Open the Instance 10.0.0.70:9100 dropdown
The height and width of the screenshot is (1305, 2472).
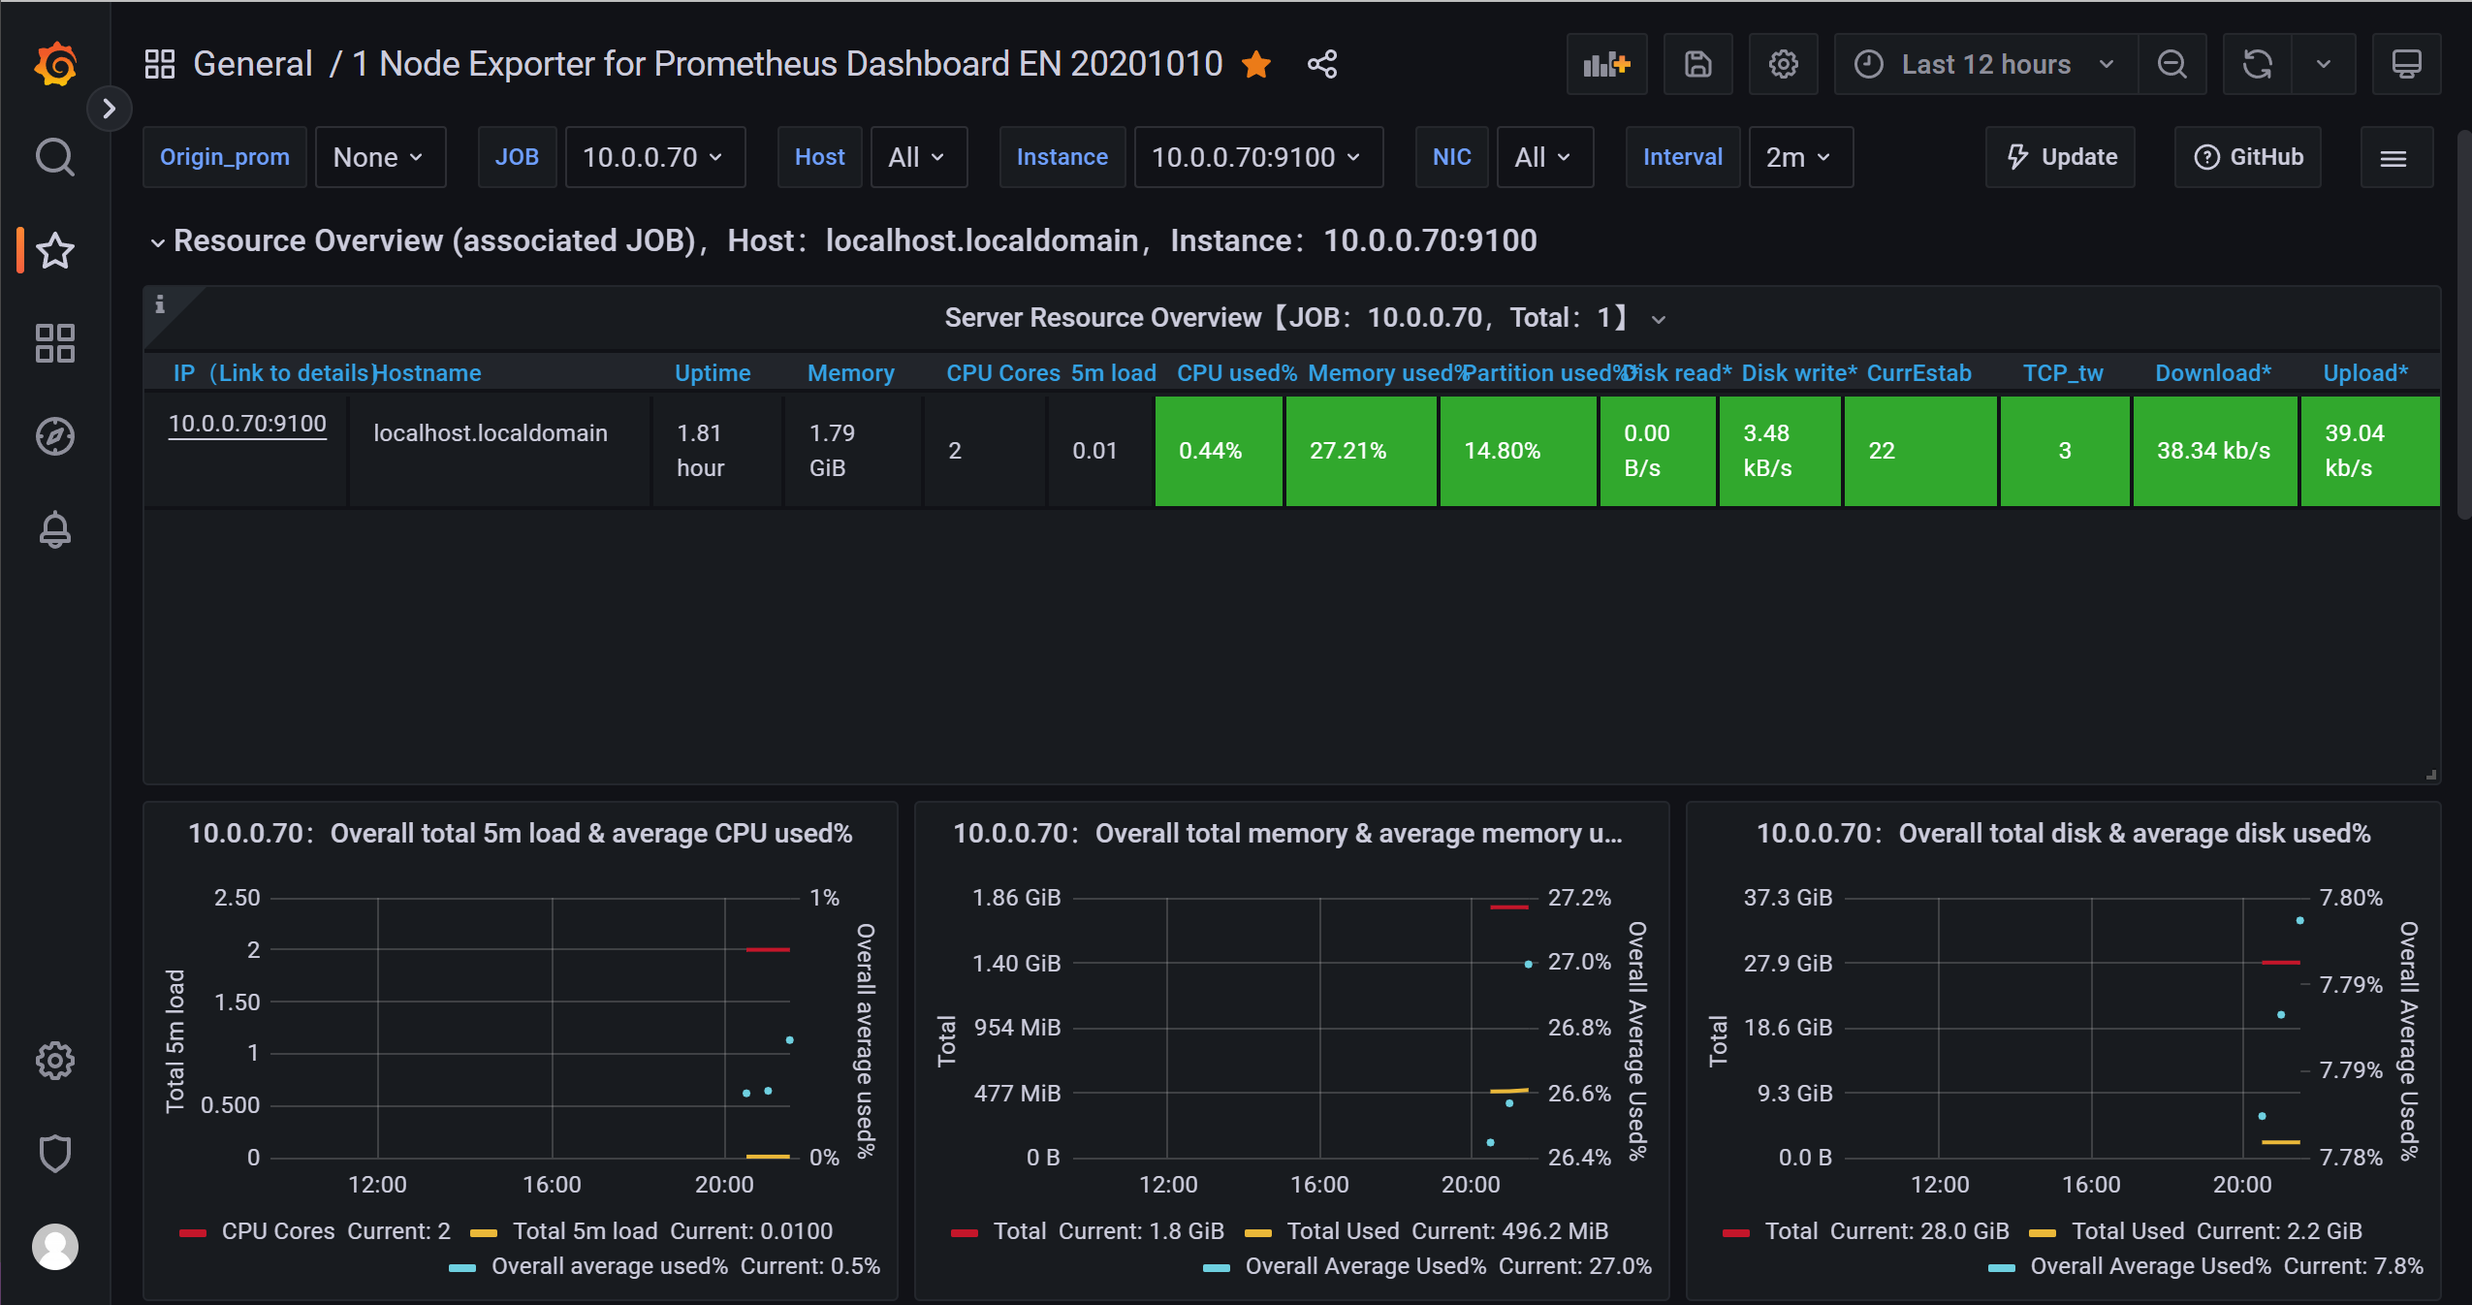pyautogui.click(x=1257, y=157)
